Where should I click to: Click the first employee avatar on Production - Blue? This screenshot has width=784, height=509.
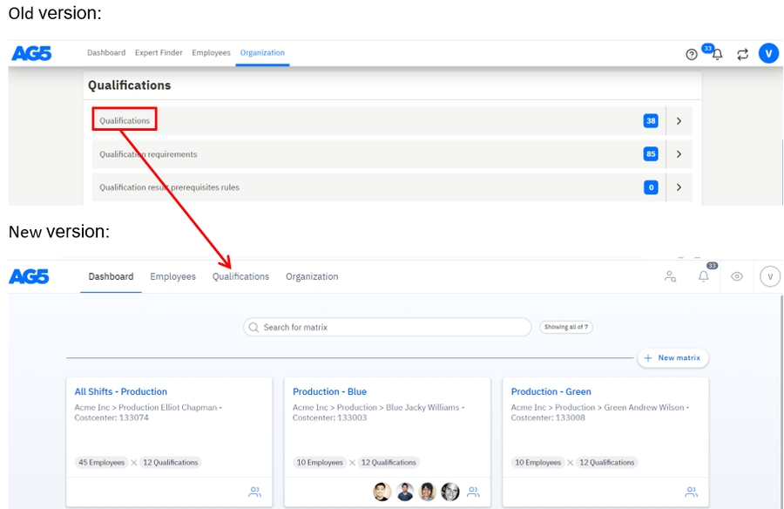(x=382, y=492)
